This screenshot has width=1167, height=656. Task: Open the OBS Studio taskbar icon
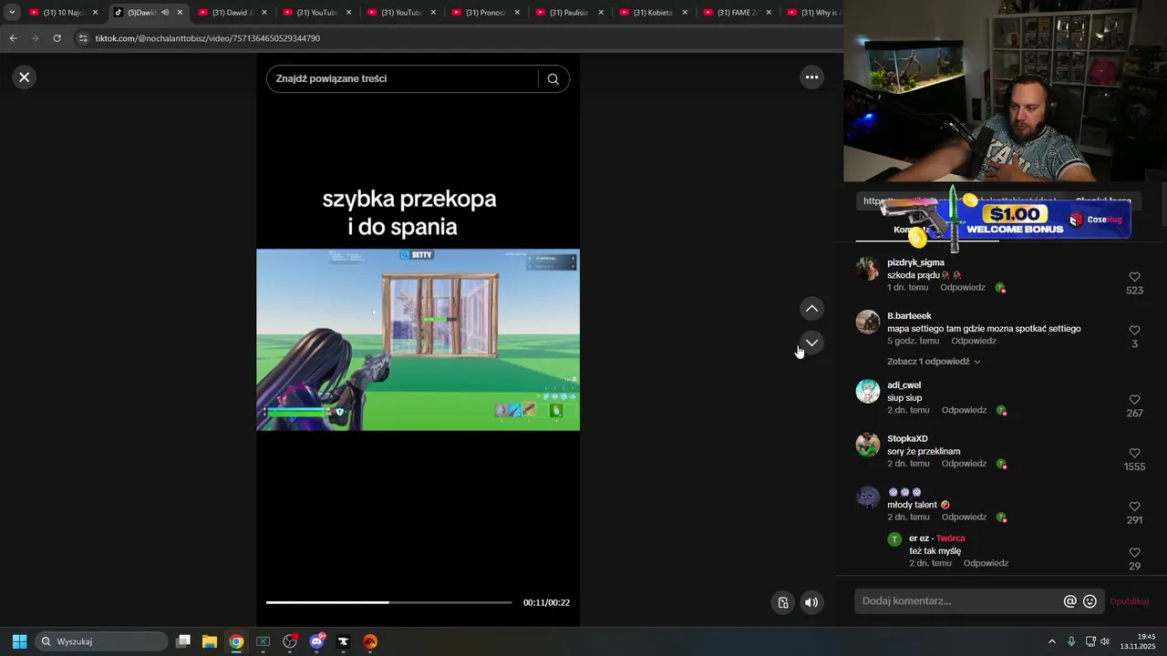(x=290, y=641)
